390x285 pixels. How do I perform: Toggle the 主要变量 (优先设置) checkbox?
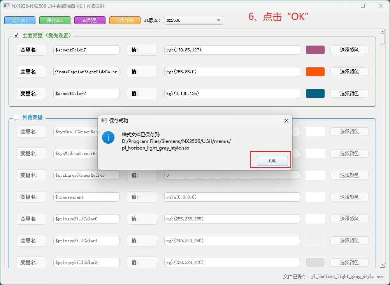pos(16,35)
